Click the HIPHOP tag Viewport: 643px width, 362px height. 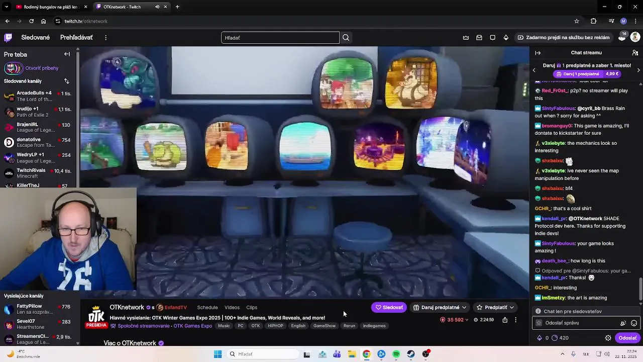[x=275, y=326]
